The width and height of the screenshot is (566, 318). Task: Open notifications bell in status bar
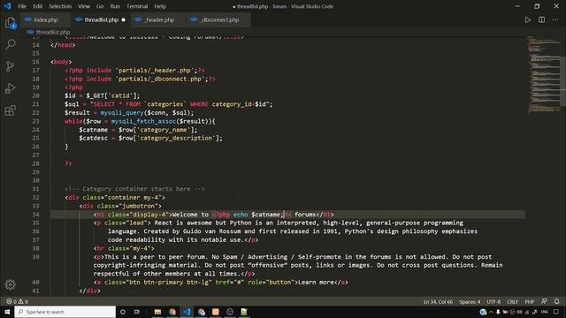tap(556, 301)
